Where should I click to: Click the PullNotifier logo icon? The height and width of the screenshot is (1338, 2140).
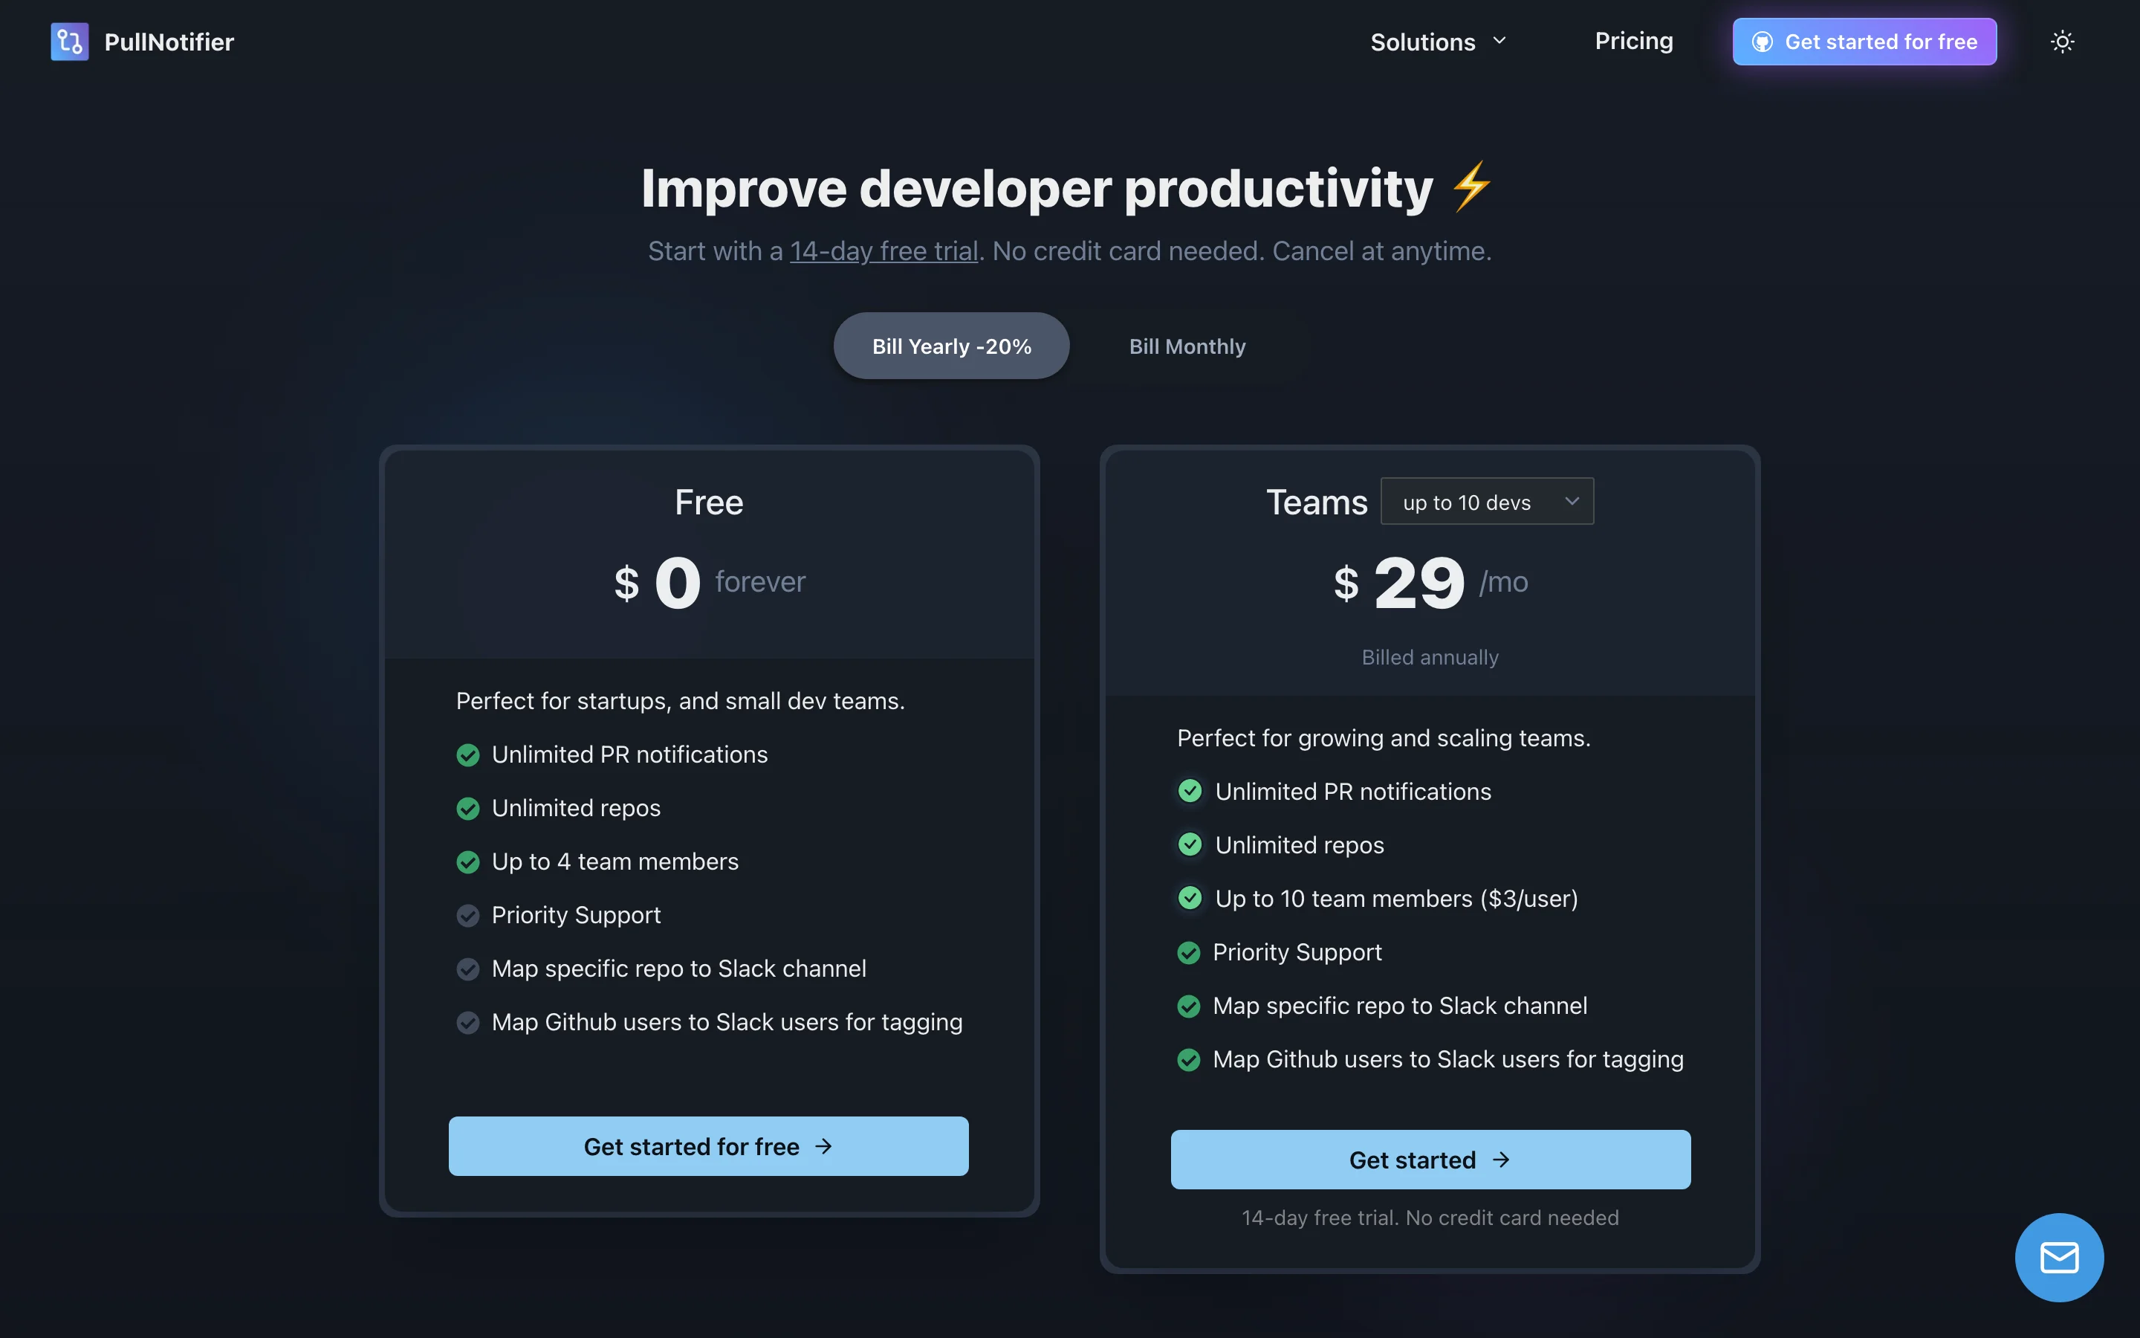(69, 42)
